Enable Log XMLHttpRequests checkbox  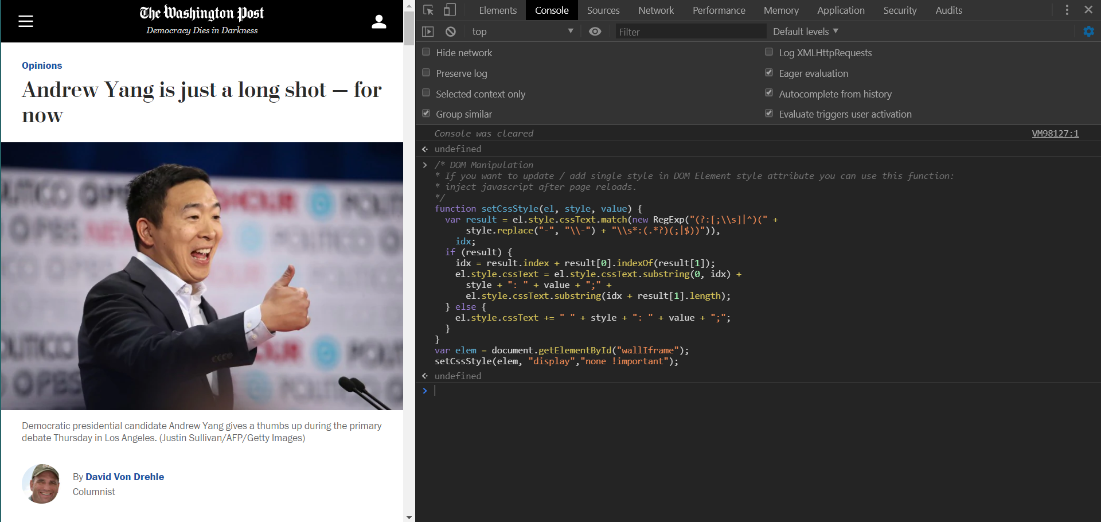(x=769, y=52)
